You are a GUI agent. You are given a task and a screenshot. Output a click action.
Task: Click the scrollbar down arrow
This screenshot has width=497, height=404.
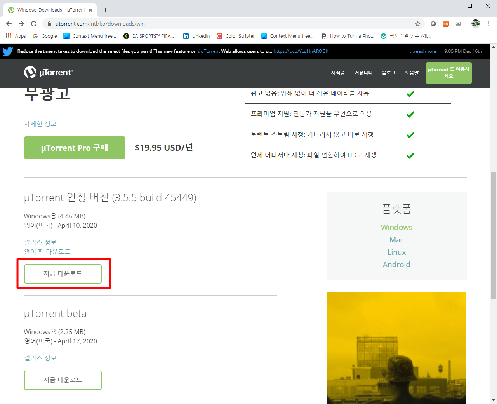(x=493, y=400)
